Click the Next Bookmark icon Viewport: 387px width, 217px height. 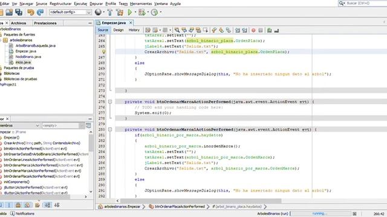221,30
